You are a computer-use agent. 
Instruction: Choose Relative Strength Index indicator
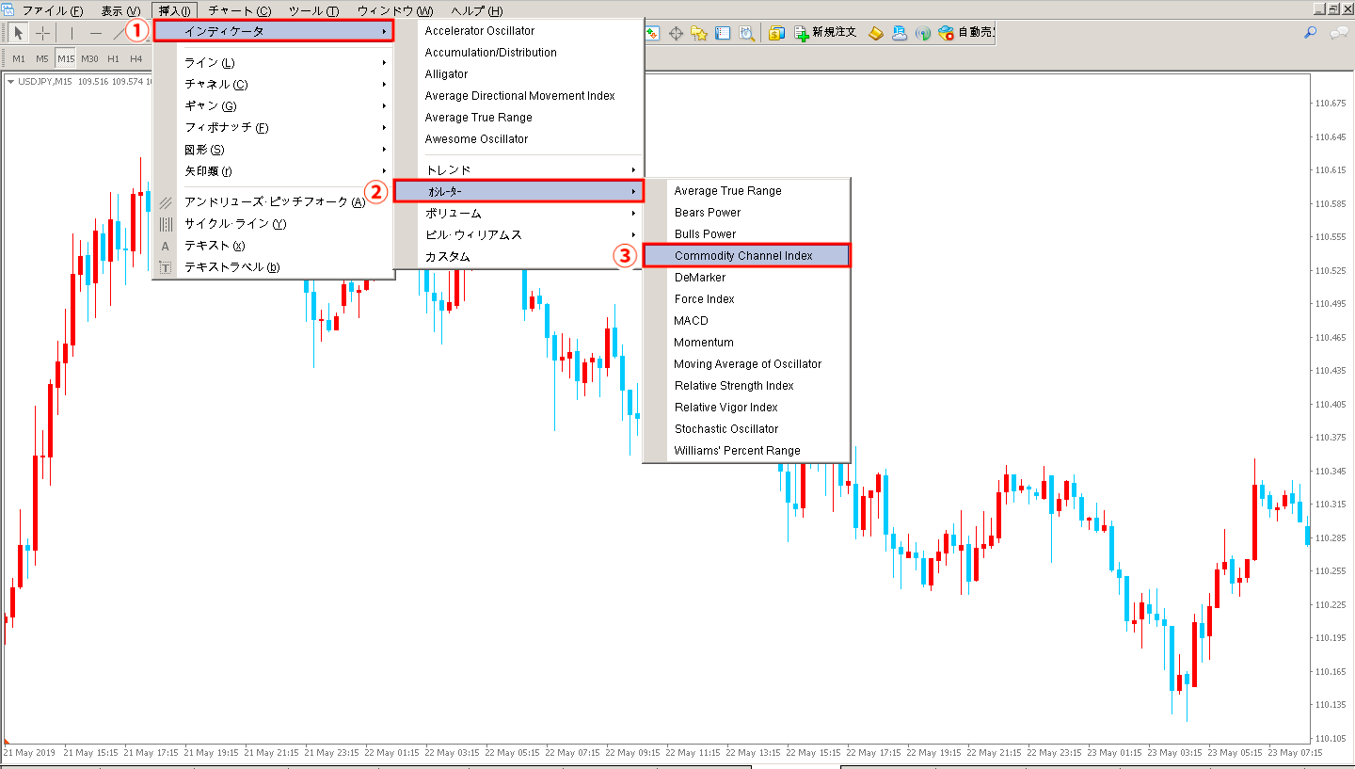coord(734,386)
